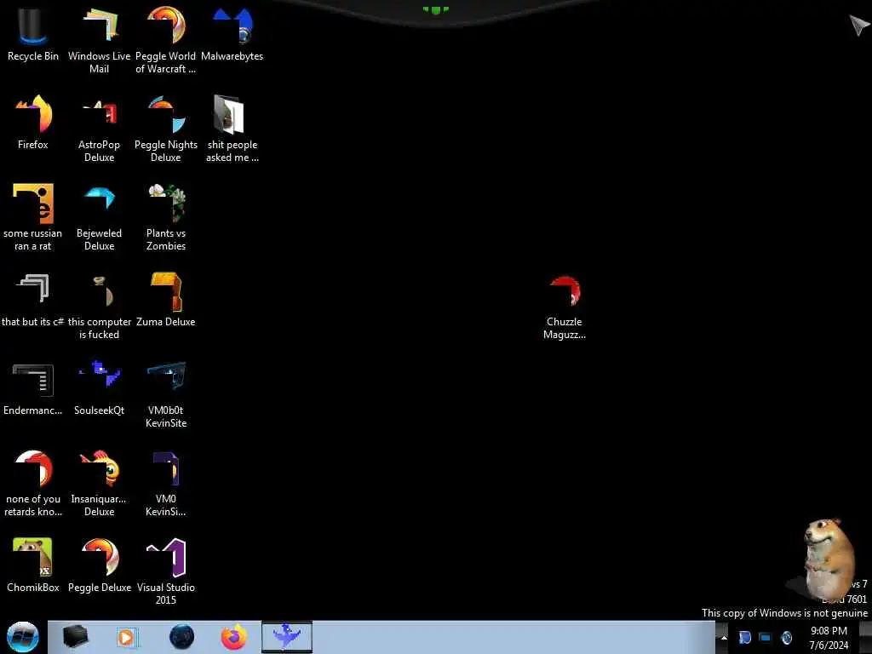Select the Chuzzle desktop icon

(x=565, y=306)
